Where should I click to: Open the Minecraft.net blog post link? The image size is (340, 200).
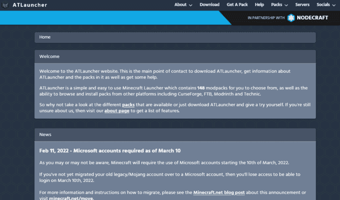pos(219,192)
